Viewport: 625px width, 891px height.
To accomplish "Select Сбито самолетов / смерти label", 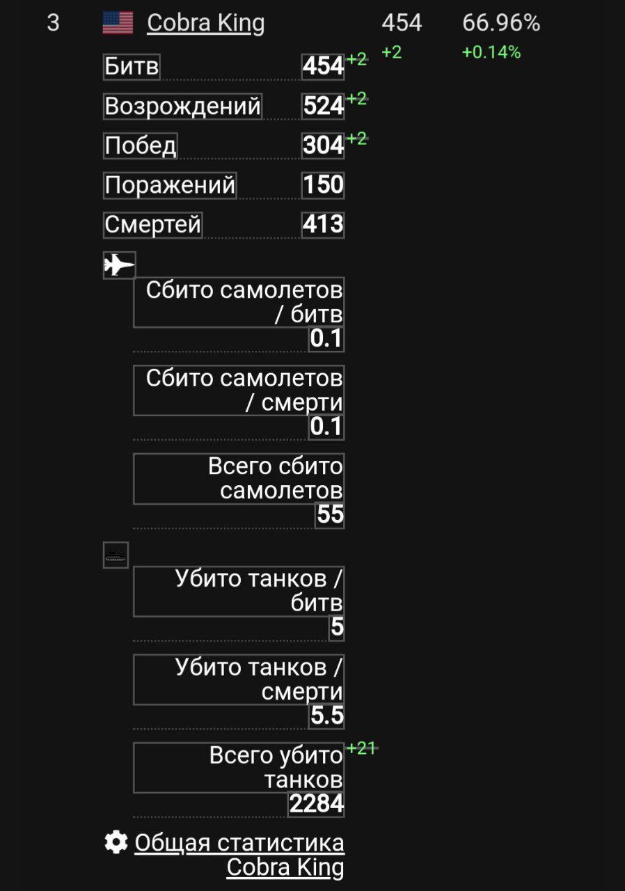I will coord(239,391).
